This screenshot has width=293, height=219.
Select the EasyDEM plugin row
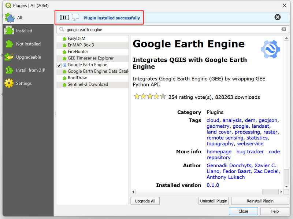tap(93, 39)
